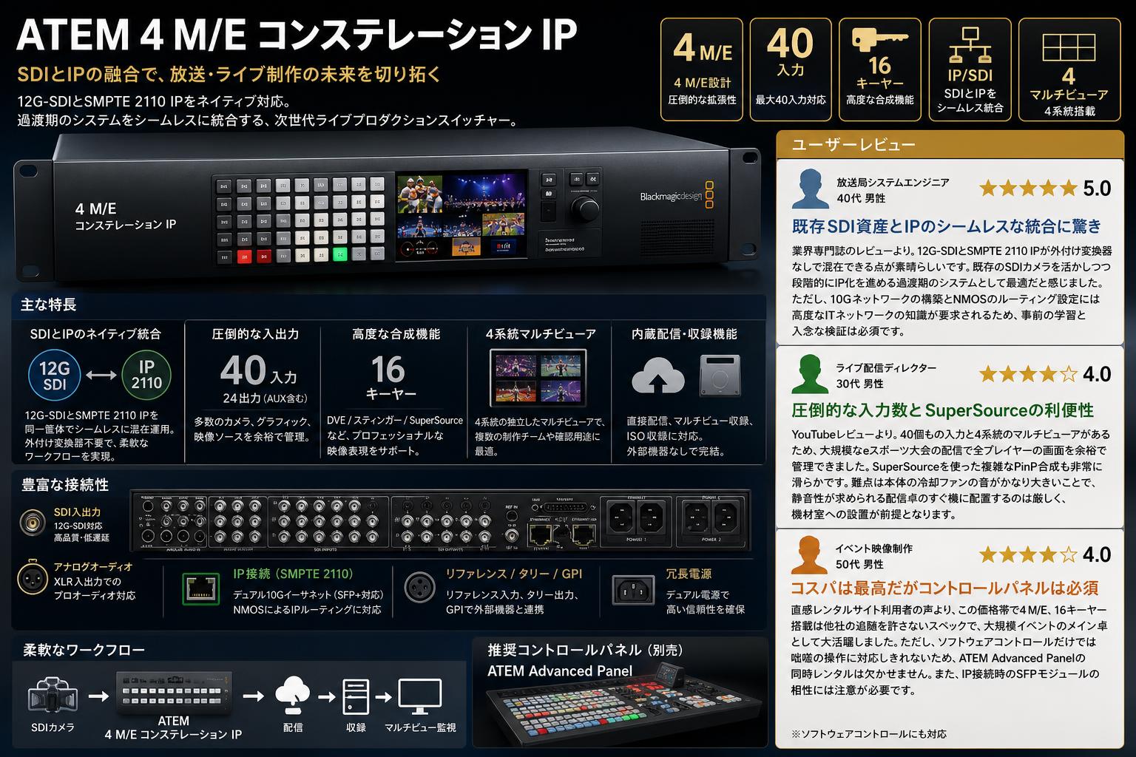Image resolution: width=1136 pixels, height=757 pixels.
Task: Click the 24出力 (AUX含む) text
Action: point(265,398)
